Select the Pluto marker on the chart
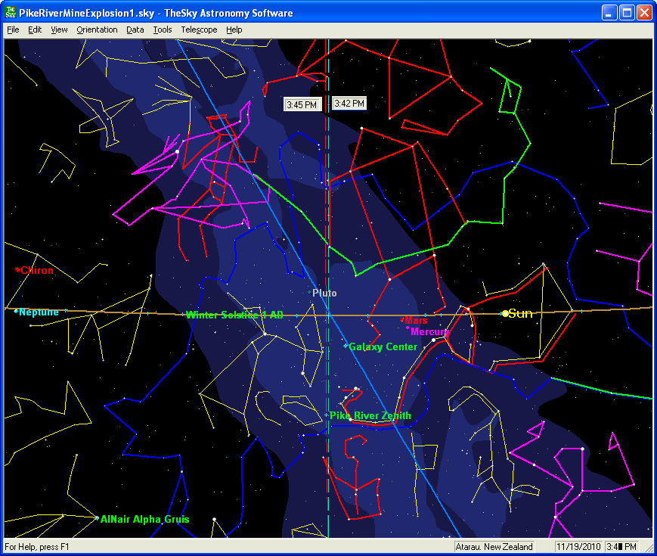657x556 pixels. tap(310, 292)
